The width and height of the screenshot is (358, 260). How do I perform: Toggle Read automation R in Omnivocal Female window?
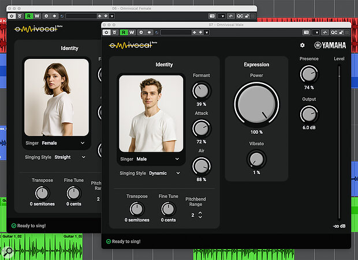pyautogui.click(x=29, y=16)
